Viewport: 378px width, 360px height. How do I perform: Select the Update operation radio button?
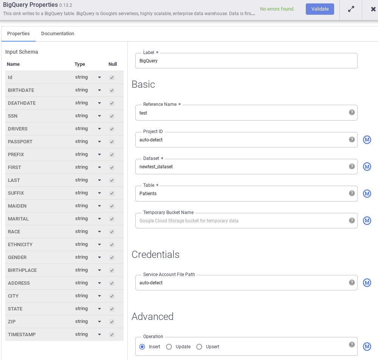[169, 347]
